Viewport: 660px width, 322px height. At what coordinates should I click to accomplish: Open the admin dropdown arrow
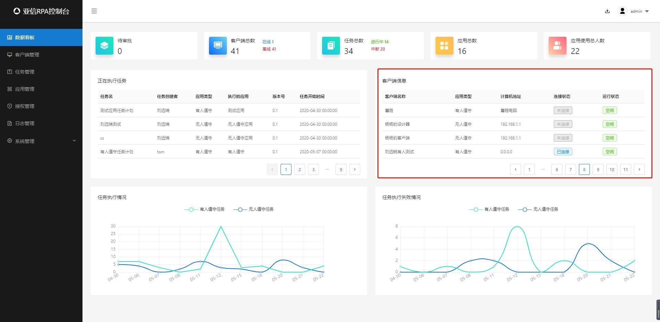[647, 11]
